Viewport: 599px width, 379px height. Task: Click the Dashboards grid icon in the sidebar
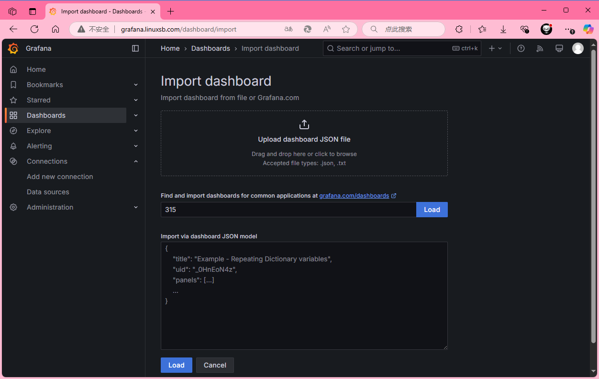13,115
